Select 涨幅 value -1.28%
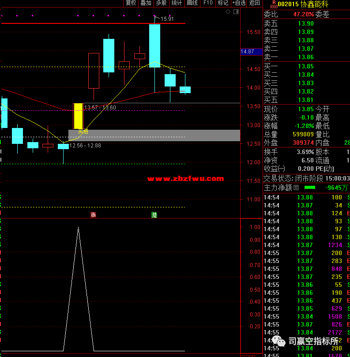This screenshot has height=357, width=350. tap(304, 126)
